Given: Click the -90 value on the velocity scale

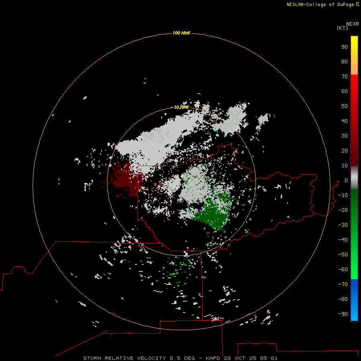Looking at the screenshot, I should coord(343,314).
